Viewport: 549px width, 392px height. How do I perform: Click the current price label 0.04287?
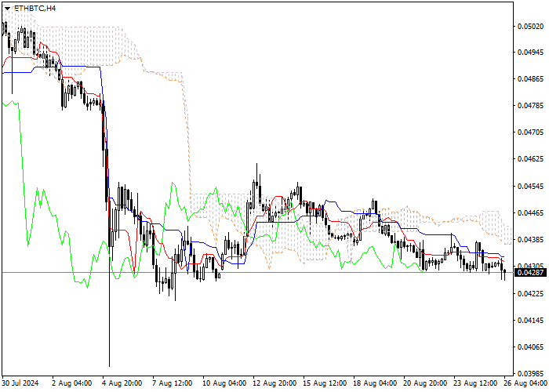(529, 272)
